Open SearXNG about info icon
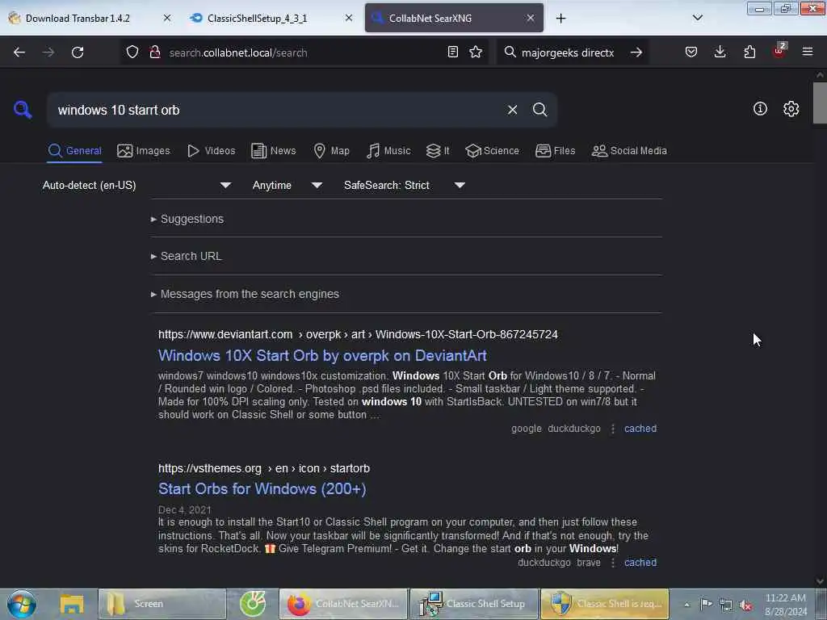This screenshot has width=827, height=620. pos(760,109)
